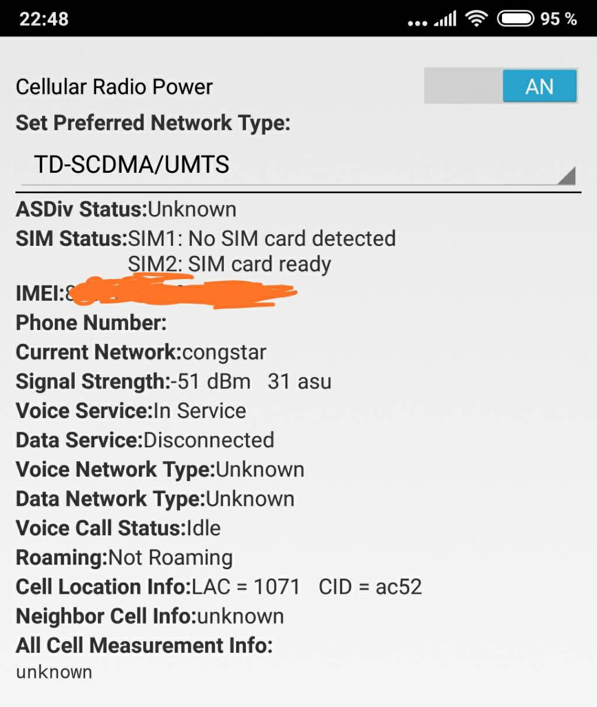Tap the Current Network congstar row
This screenshot has height=707, width=597.
click(141, 352)
